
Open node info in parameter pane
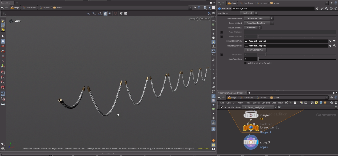pyautogui.click(x=331, y=9)
